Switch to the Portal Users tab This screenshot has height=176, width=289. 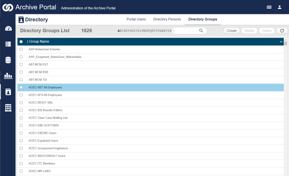pos(136,19)
